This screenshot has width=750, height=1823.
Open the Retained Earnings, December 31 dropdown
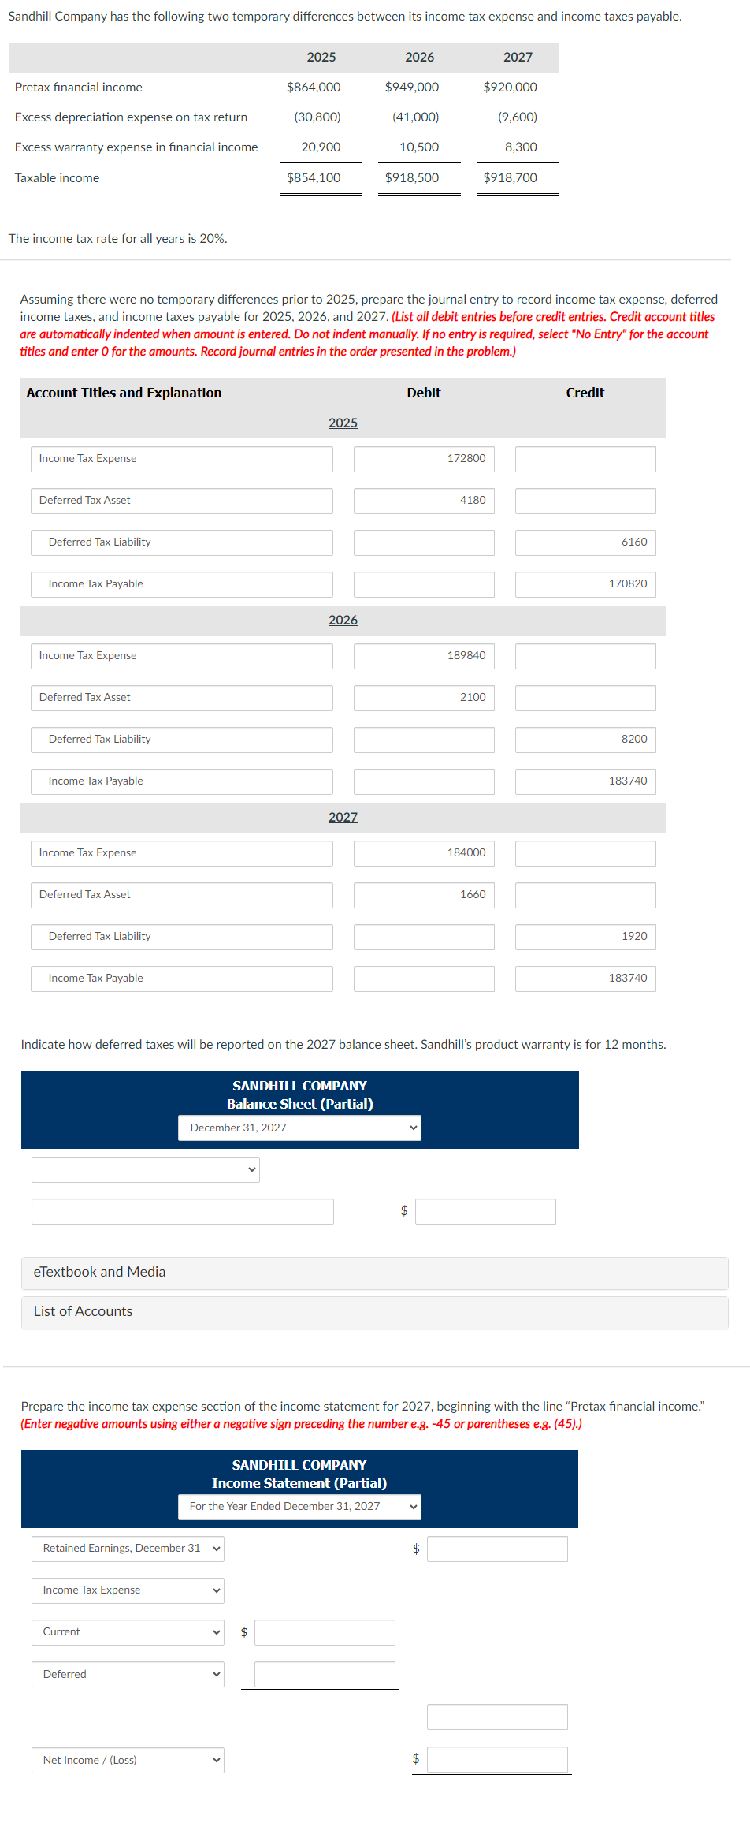(x=128, y=1548)
